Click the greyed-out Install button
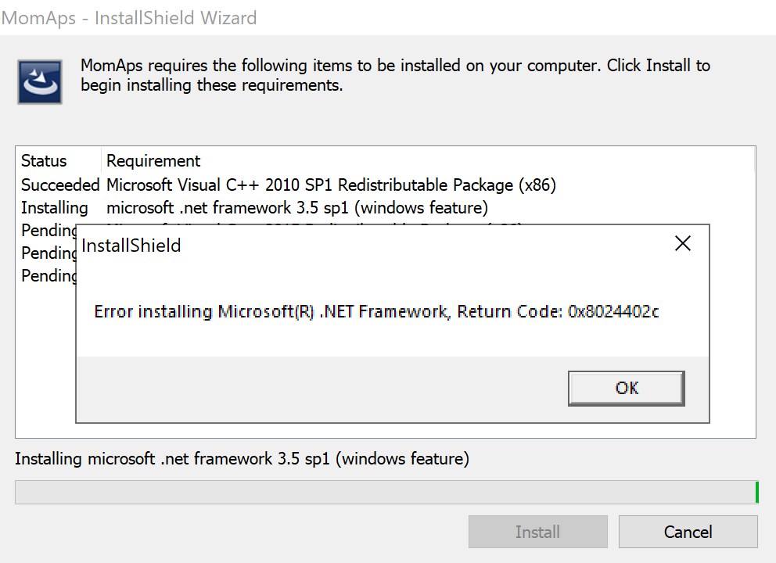The height and width of the screenshot is (563, 776). pos(537,532)
